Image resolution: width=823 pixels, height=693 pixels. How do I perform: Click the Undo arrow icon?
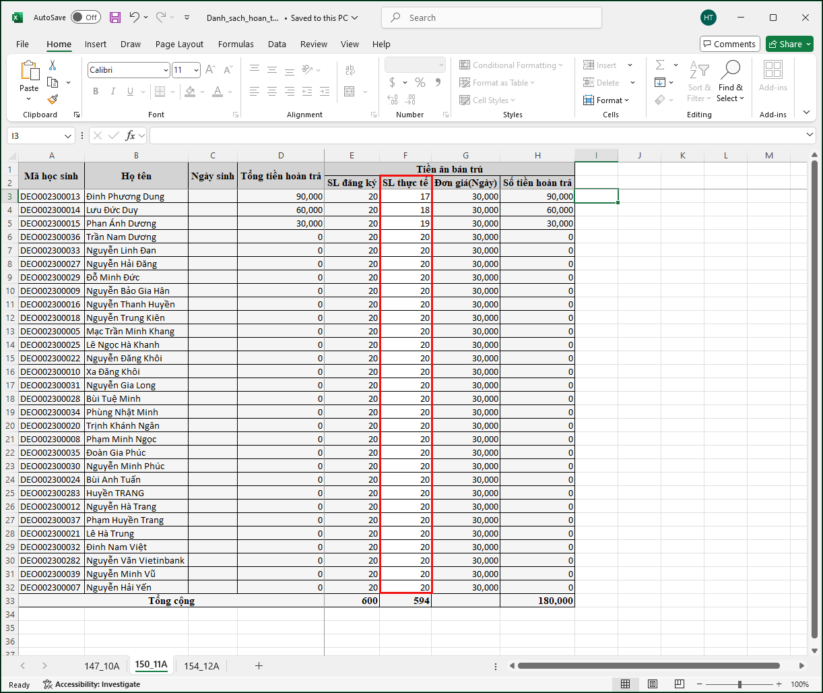point(135,18)
